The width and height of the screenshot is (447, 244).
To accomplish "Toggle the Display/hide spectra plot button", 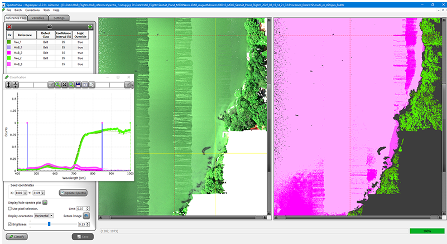I will coord(45,202).
